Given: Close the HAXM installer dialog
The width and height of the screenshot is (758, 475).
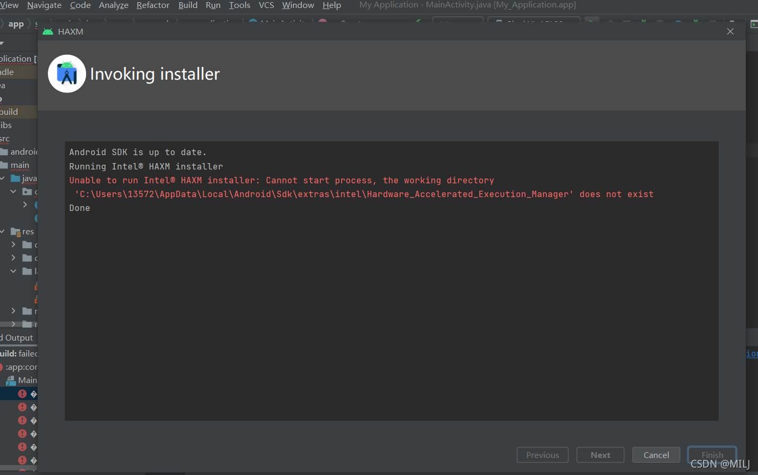Looking at the screenshot, I should pos(730,31).
